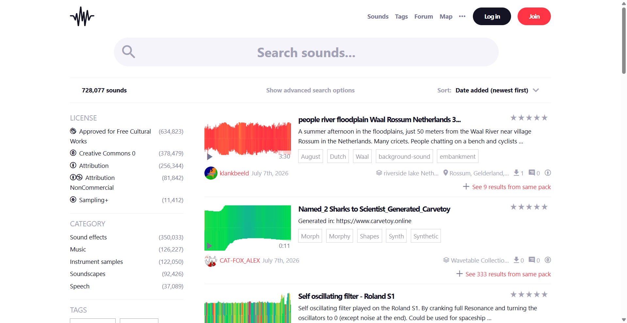Seek within the red floodplain waveform
This screenshot has height=323, width=627.
click(248, 139)
